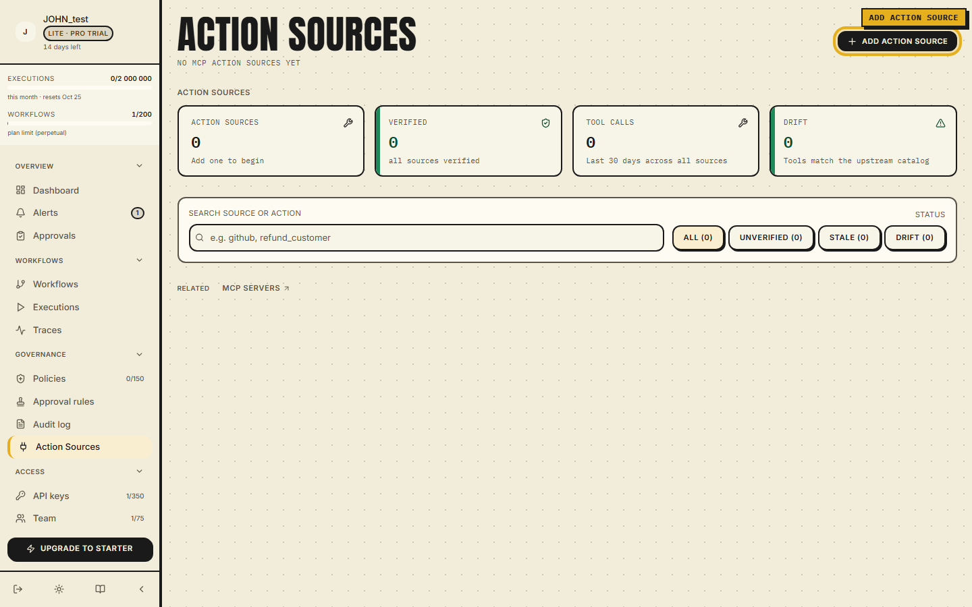Filter by Stale (0) status
The image size is (972, 607).
tap(849, 237)
